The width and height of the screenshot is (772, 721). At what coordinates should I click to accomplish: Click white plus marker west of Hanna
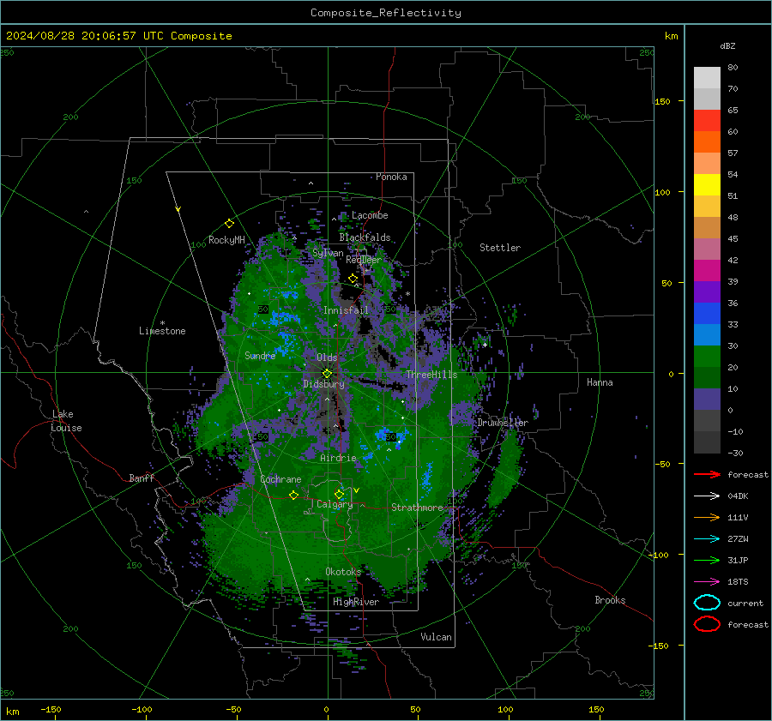pos(485,345)
